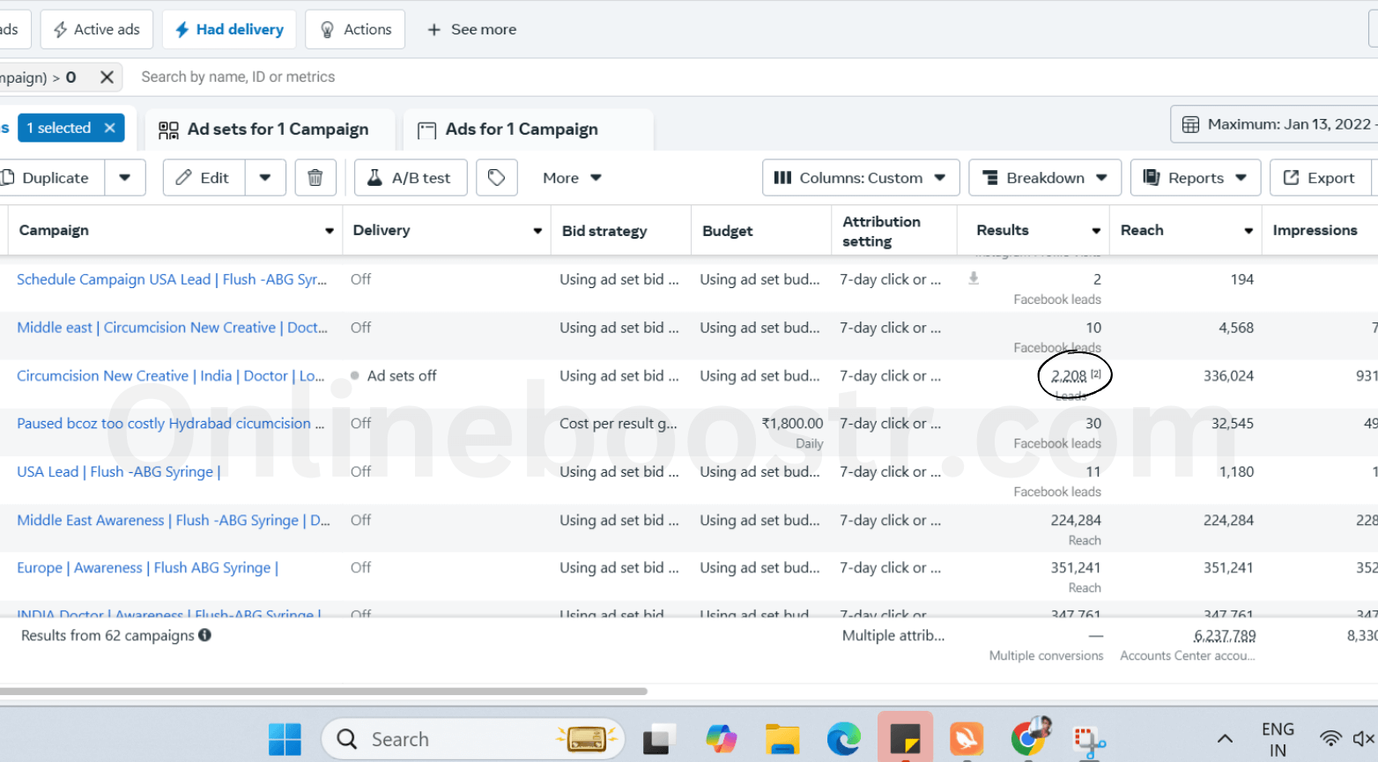
Task: Click the A/B test button
Action: [x=410, y=178]
